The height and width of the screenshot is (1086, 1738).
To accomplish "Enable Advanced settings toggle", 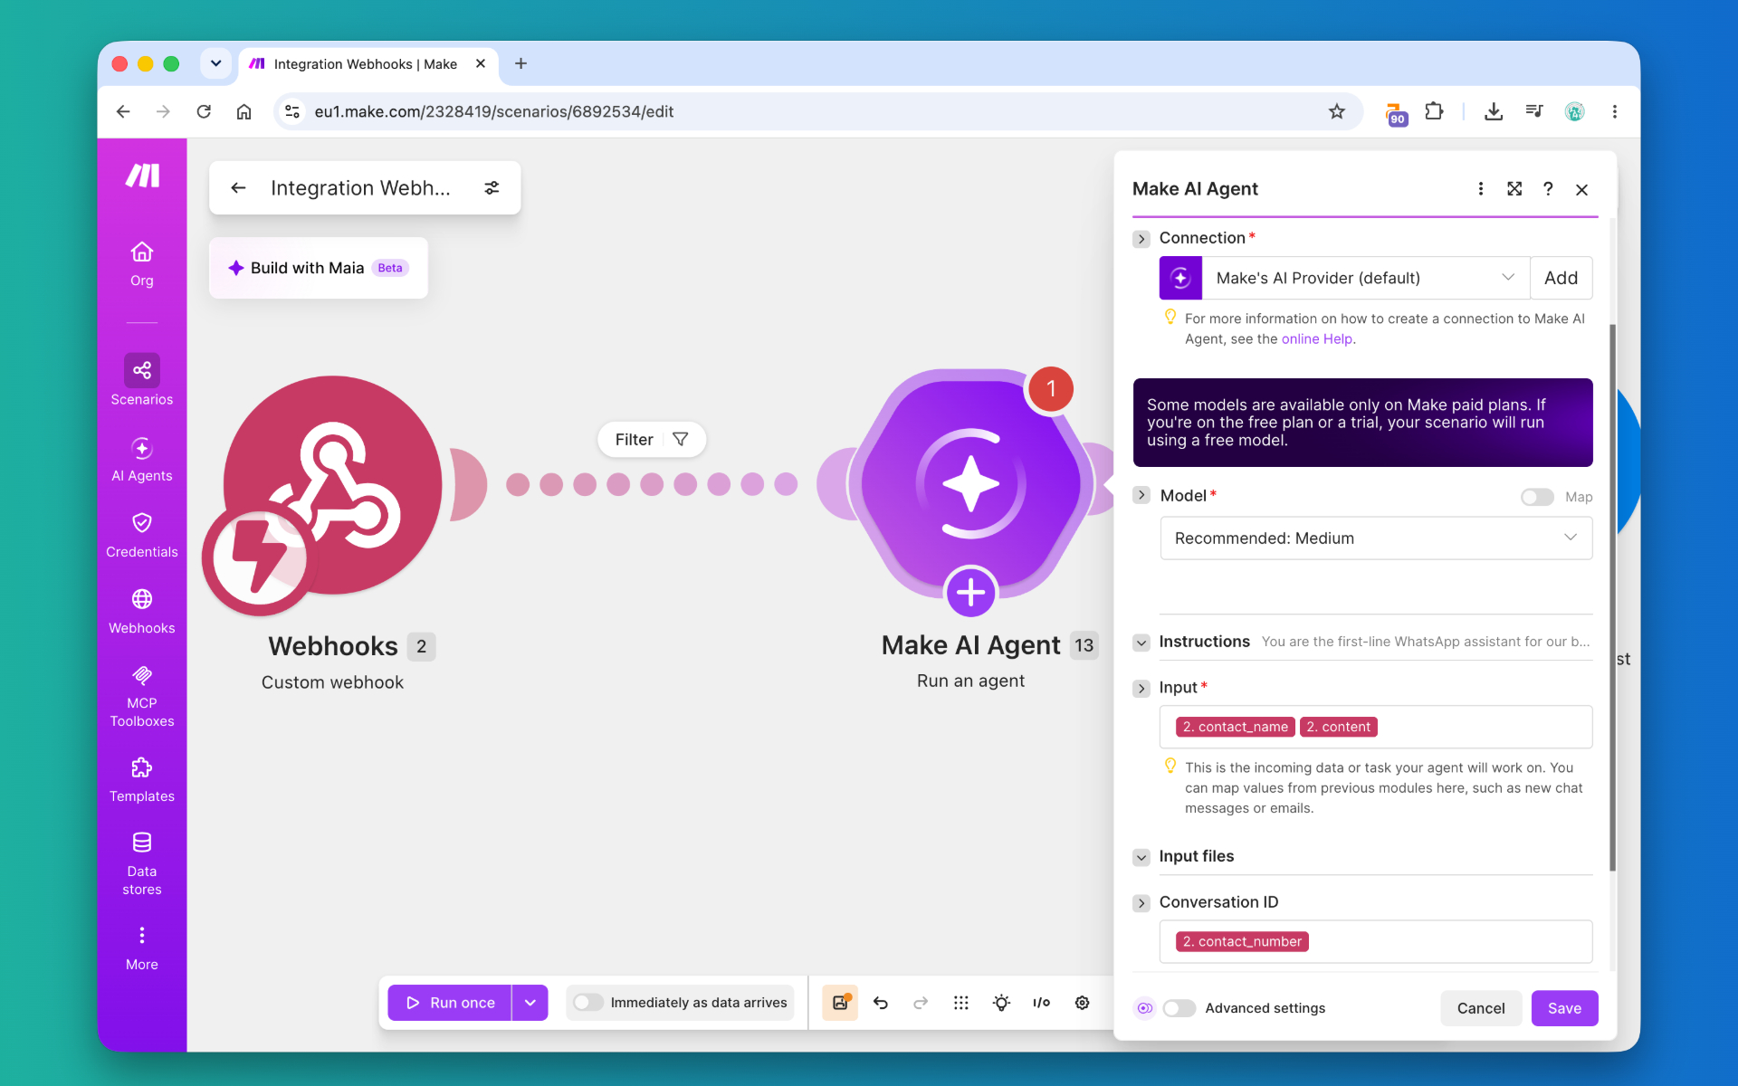I will 1179,1008.
